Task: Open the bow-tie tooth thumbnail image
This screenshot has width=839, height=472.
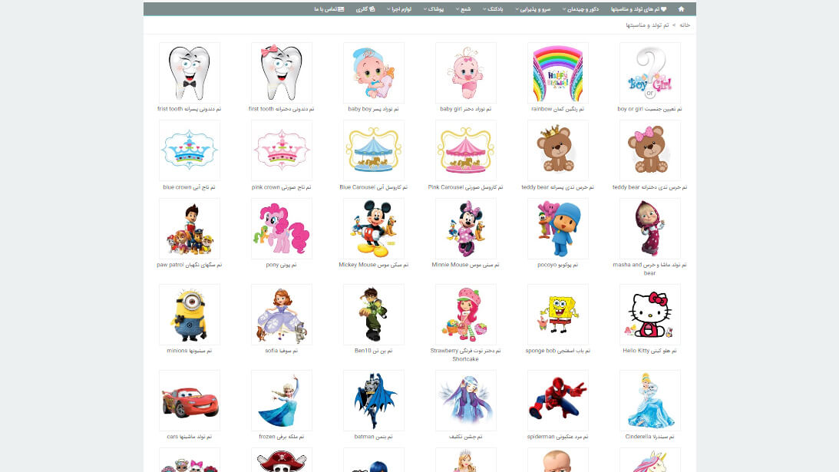Action: (190, 73)
